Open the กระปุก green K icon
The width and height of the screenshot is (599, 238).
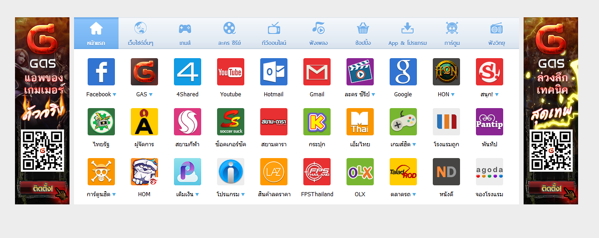(317, 122)
